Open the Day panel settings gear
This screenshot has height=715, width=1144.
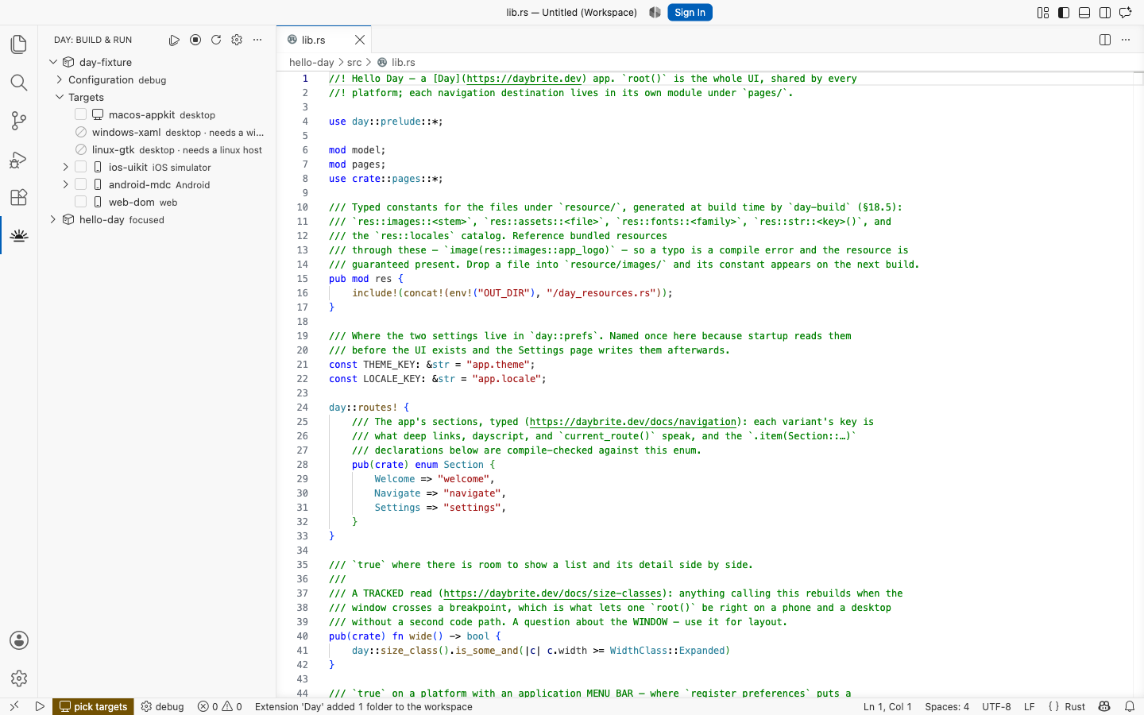tap(237, 40)
